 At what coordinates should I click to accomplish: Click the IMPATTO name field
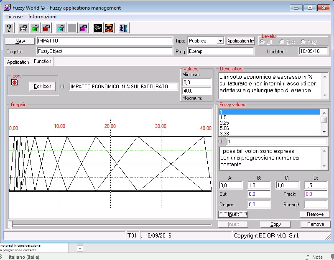pyautogui.click(x=105, y=41)
